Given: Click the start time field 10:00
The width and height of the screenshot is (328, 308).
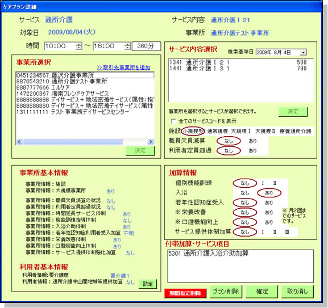Looking at the screenshot, I should 60,46.
